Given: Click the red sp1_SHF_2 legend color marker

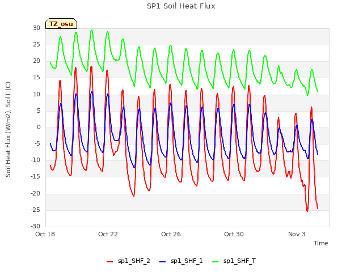Looking at the screenshot, I should pyautogui.click(x=109, y=262).
